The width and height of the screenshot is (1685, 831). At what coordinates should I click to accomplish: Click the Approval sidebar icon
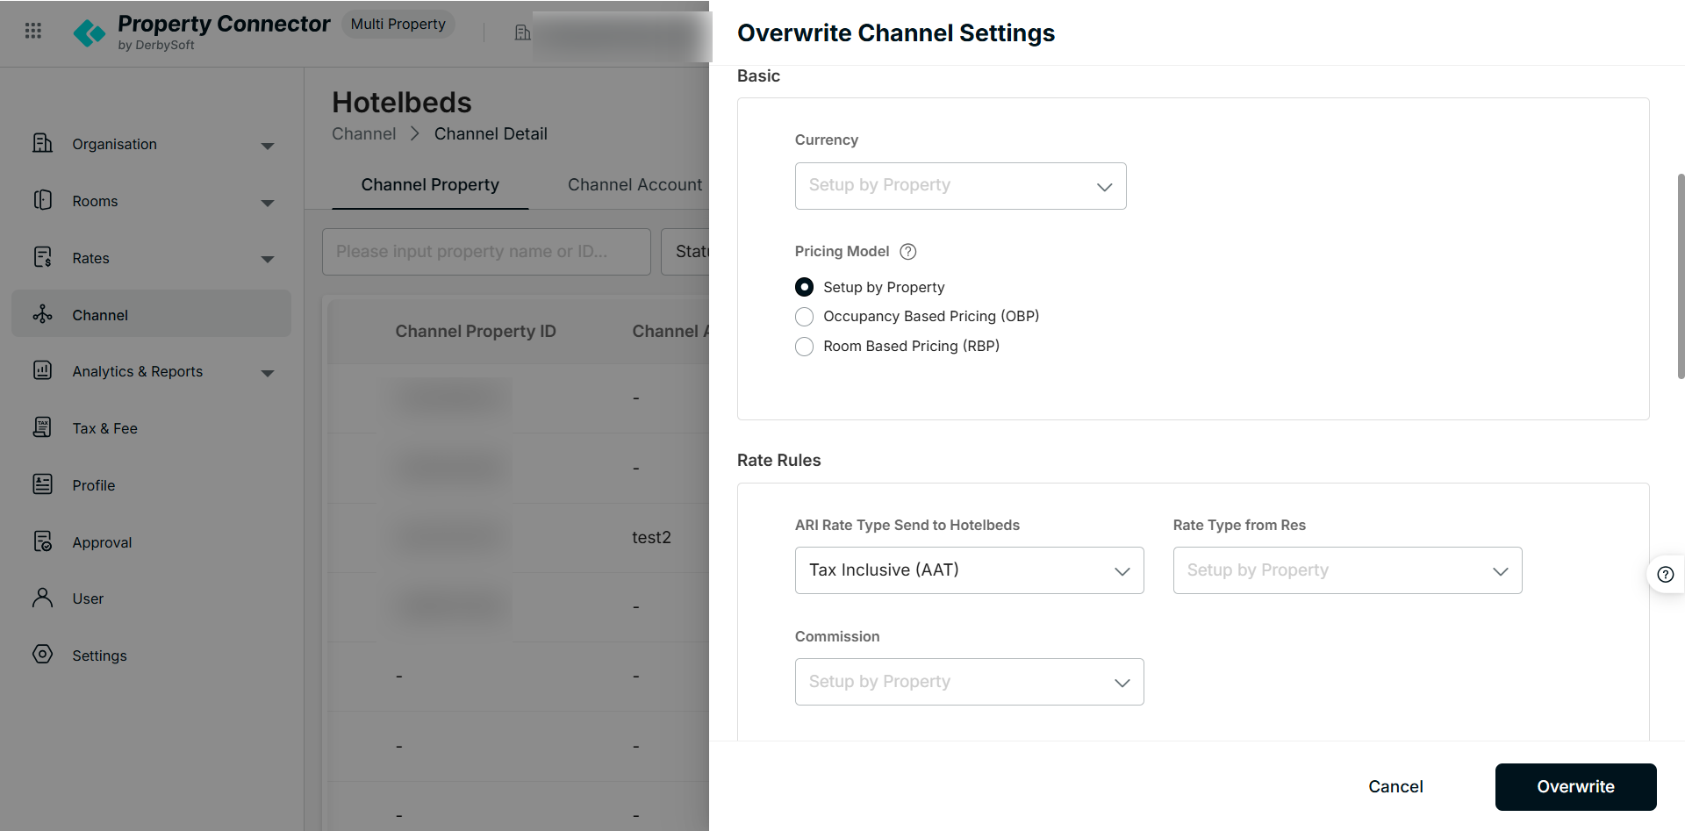pos(42,541)
